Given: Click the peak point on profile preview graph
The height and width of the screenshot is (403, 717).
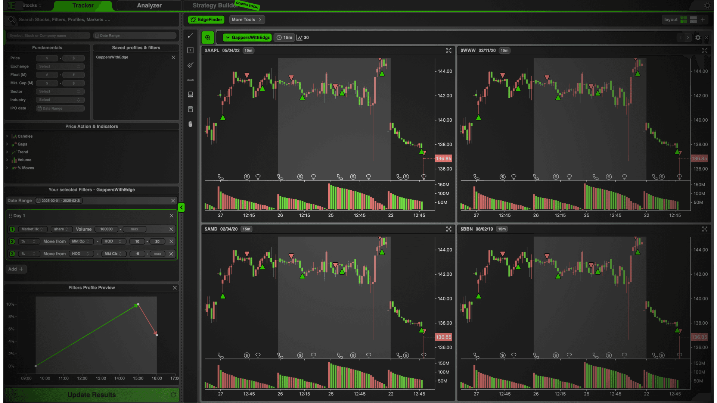Looking at the screenshot, I should (138, 304).
